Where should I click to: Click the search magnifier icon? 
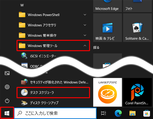coord(20,113)
